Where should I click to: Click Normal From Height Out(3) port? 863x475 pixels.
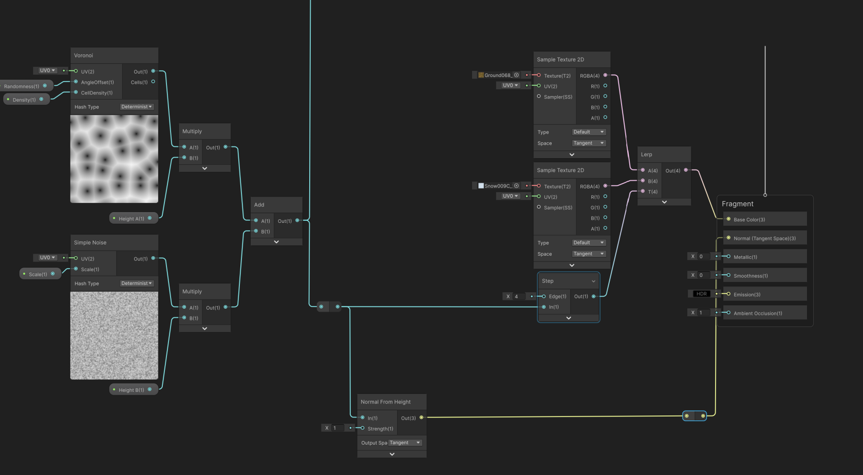click(x=421, y=417)
